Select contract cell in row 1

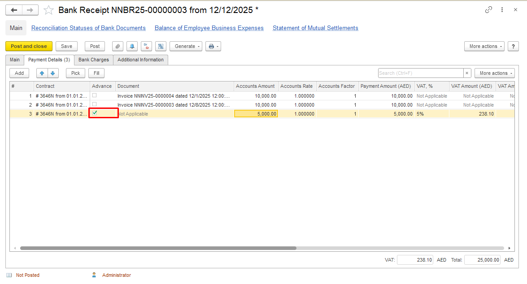[62, 96]
